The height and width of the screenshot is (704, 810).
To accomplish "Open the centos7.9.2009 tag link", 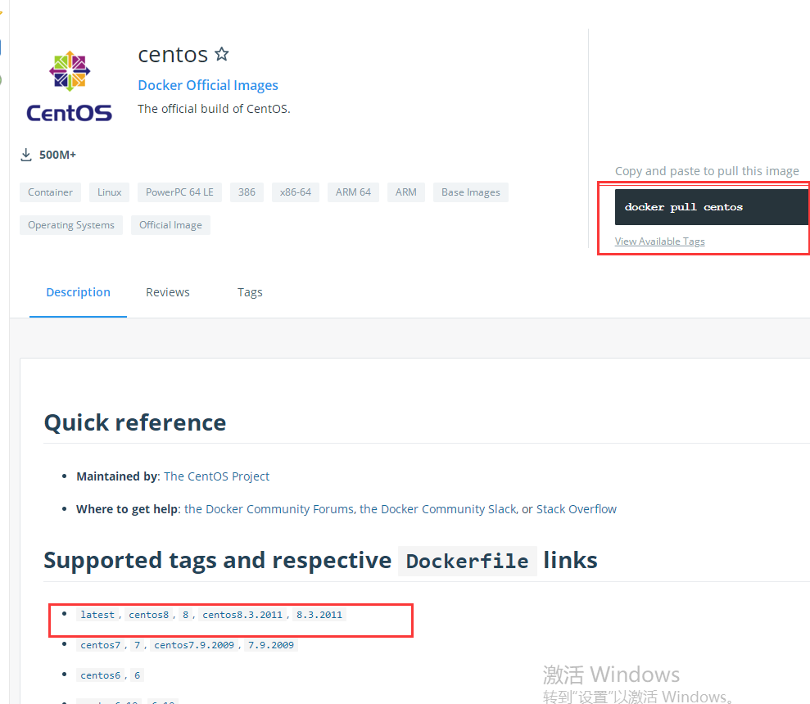I will click(x=194, y=645).
